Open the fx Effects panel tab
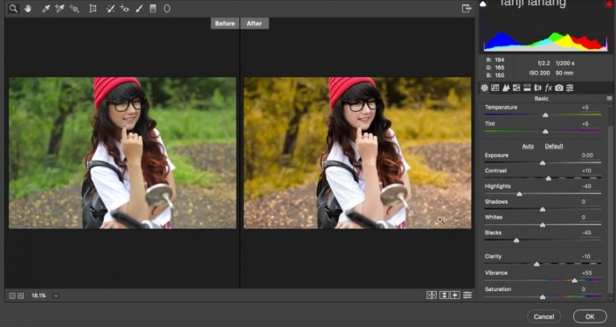616x327 pixels. point(549,87)
